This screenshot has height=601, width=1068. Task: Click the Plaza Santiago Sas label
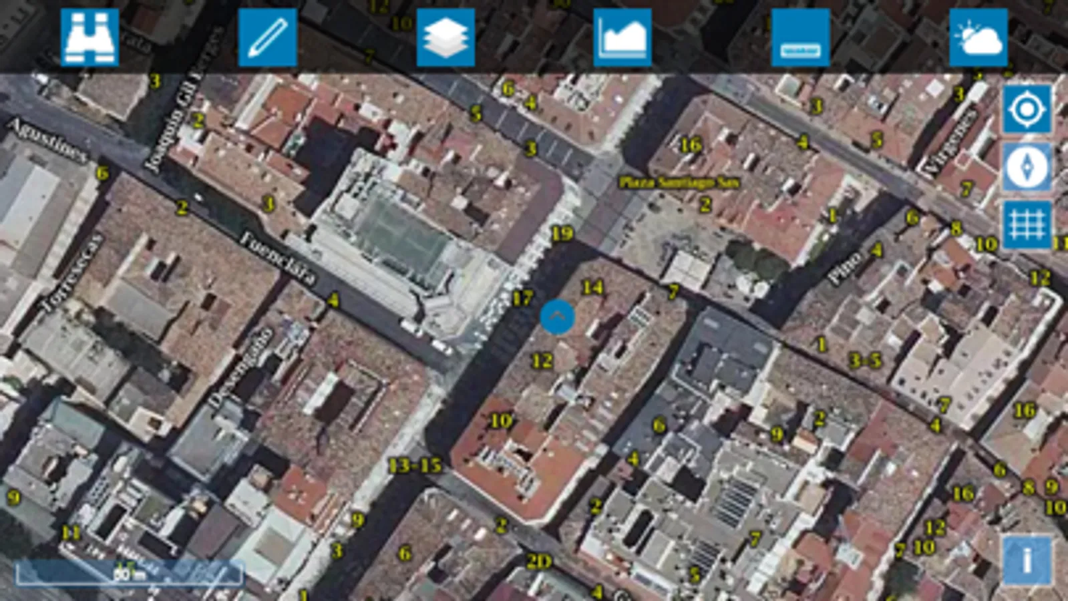(679, 182)
